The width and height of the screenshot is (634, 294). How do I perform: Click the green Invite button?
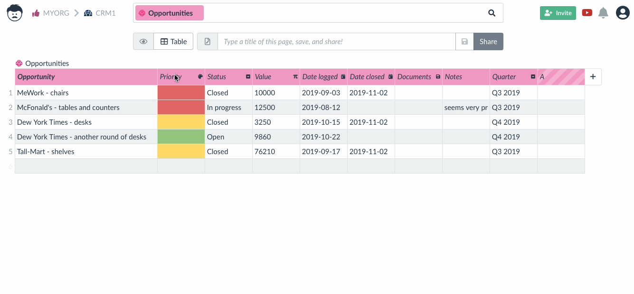click(558, 13)
